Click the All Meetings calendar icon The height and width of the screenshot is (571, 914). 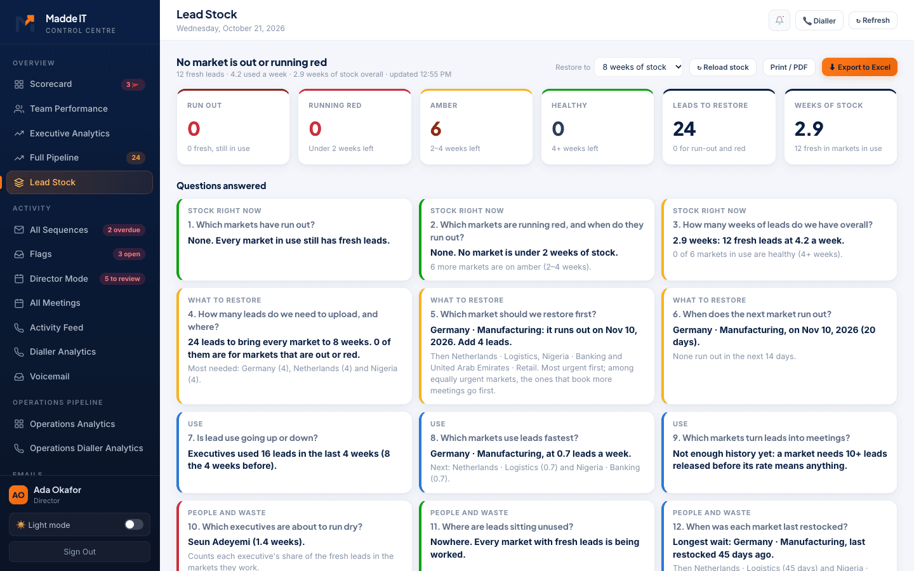pos(19,303)
